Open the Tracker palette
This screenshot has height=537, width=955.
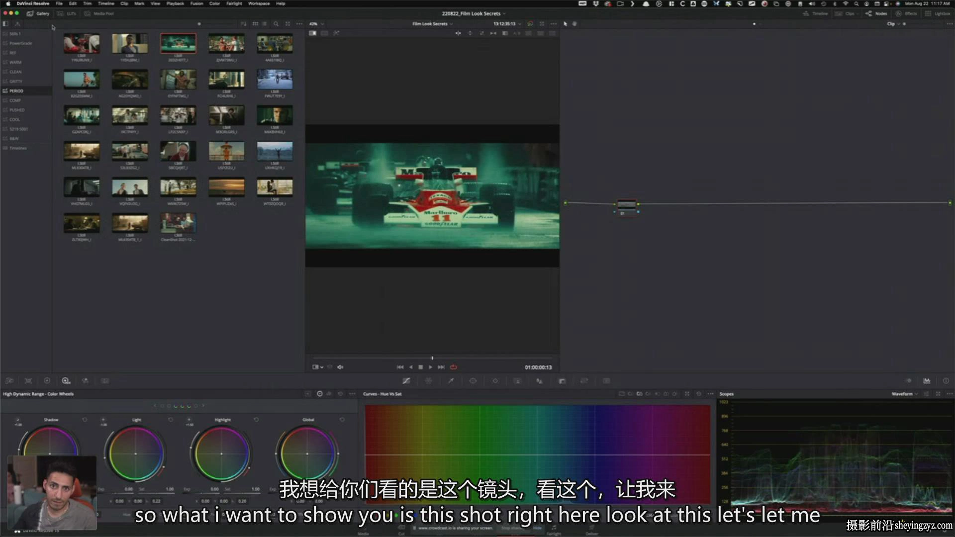coord(495,381)
